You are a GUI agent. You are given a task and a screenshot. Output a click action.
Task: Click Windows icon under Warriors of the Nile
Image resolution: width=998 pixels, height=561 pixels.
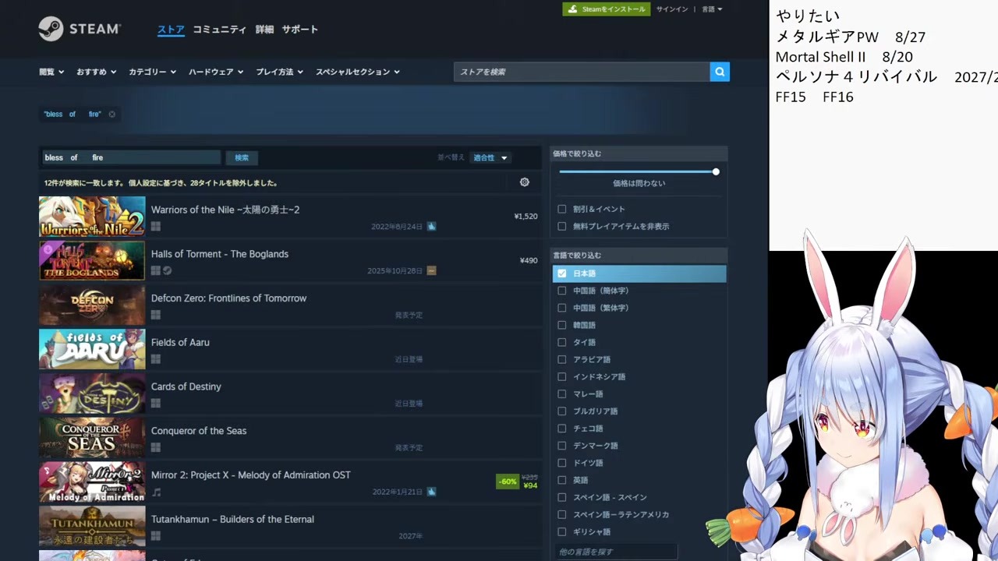pyautogui.click(x=156, y=227)
